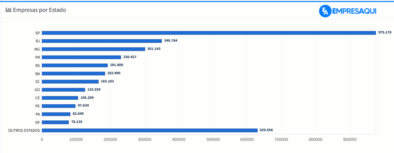Click the GO bar
This screenshot has height=153, width=394.
tap(63, 90)
